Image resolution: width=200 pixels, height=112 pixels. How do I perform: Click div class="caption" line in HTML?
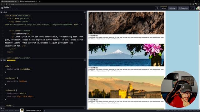pyautogui.click(x=21, y=30)
